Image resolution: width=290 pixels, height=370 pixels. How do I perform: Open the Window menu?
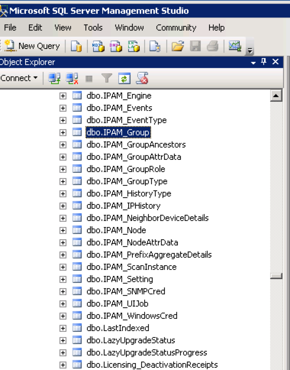click(129, 28)
